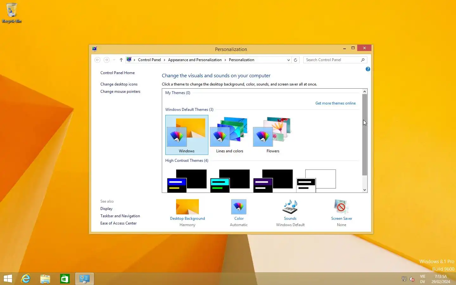Click the VIE DV language indicator
Viewport: 456px width, 285px height.
(423, 279)
